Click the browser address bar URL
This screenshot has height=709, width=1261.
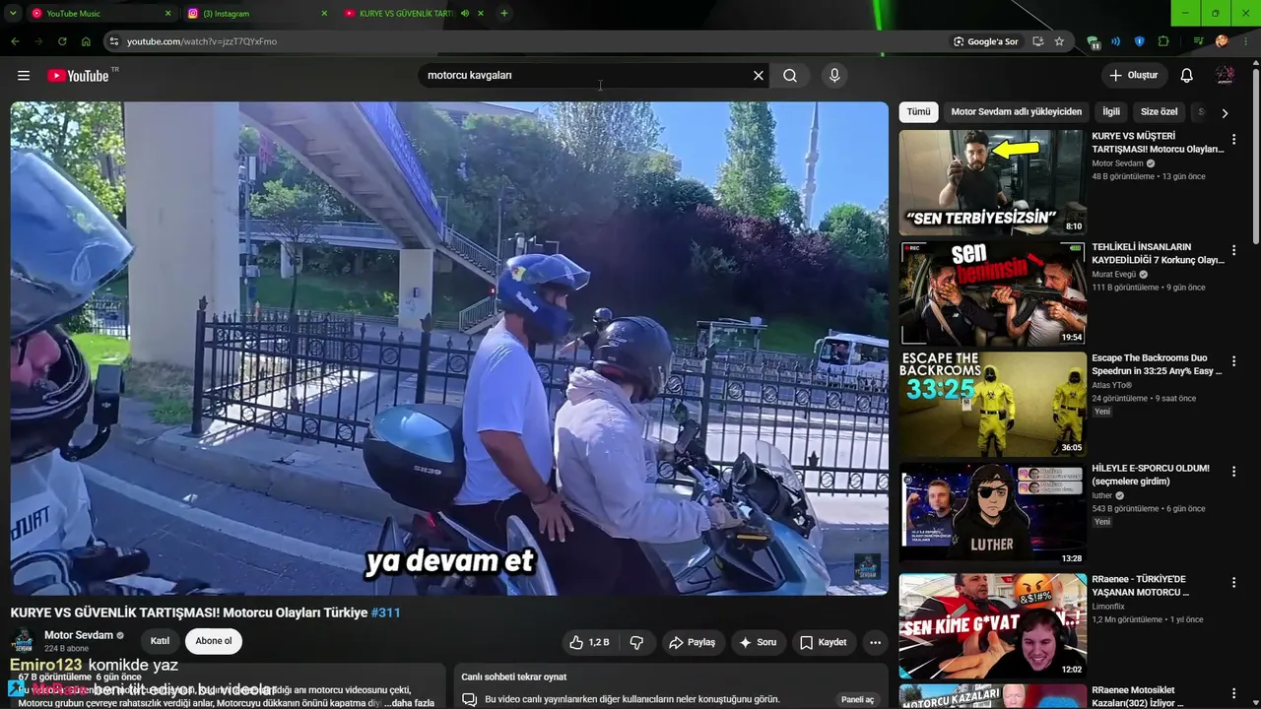202,41
